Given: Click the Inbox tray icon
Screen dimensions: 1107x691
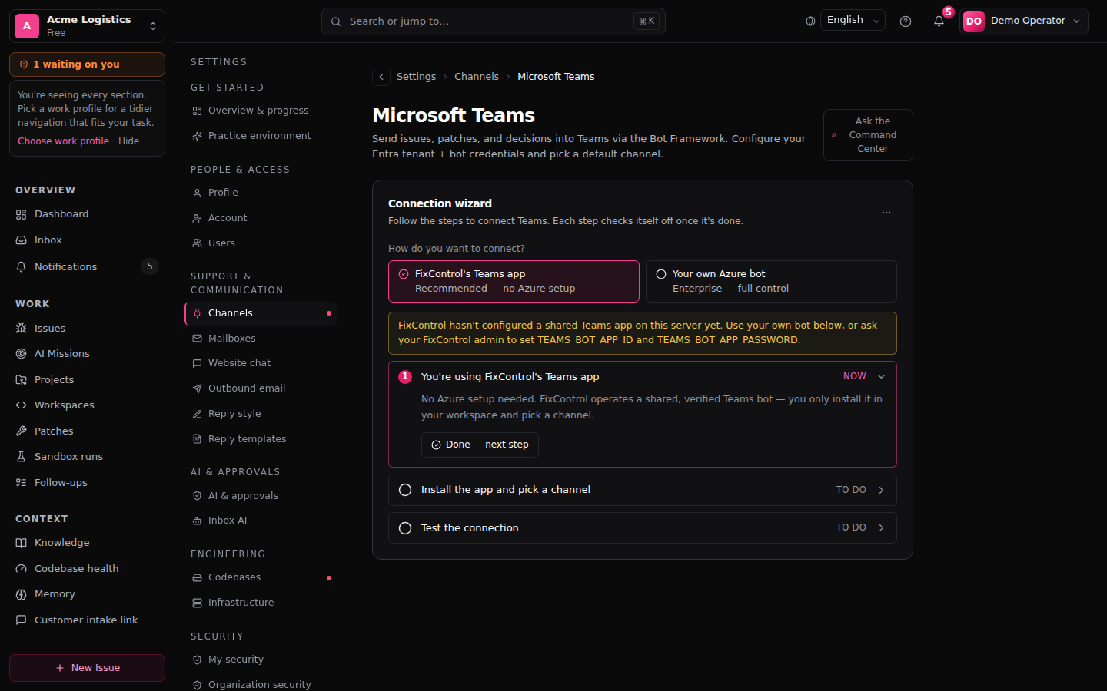Looking at the screenshot, I should pos(22,240).
